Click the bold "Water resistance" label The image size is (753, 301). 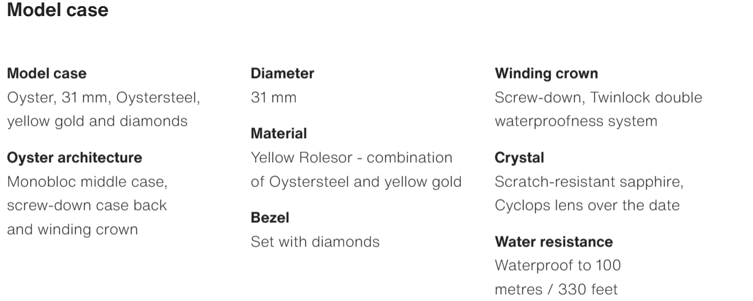tap(554, 242)
